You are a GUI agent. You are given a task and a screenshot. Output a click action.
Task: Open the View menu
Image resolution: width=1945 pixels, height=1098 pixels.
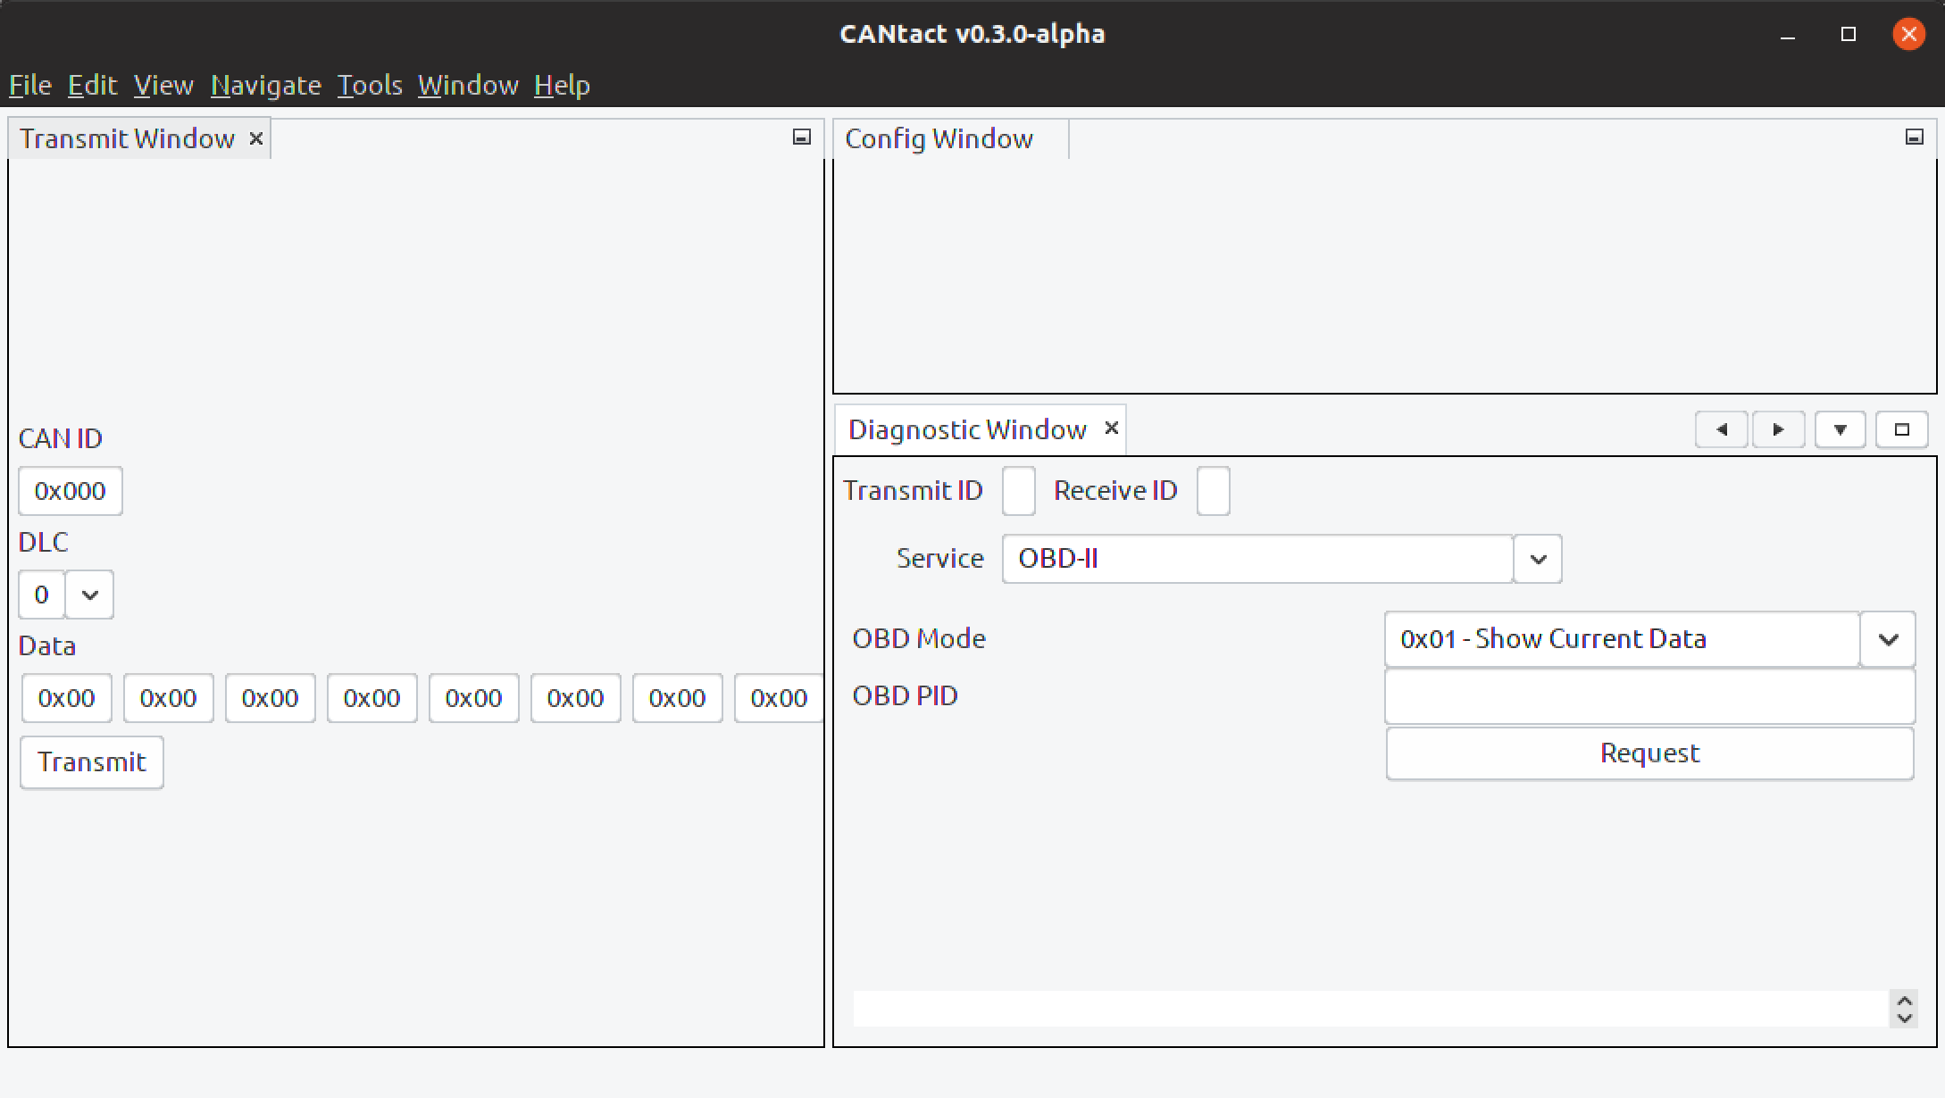[x=163, y=85]
